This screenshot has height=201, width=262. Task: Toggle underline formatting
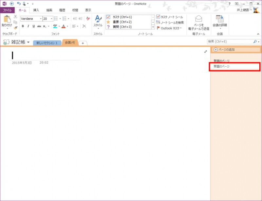34,26
